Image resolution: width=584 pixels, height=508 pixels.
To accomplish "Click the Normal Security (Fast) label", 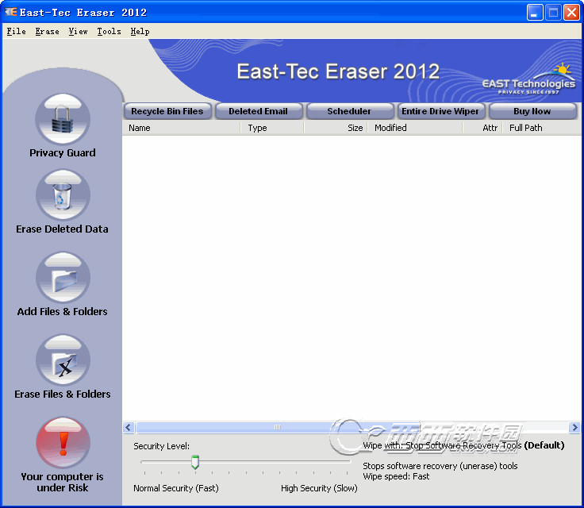I will pyautogui.click(x=176, y=488).
